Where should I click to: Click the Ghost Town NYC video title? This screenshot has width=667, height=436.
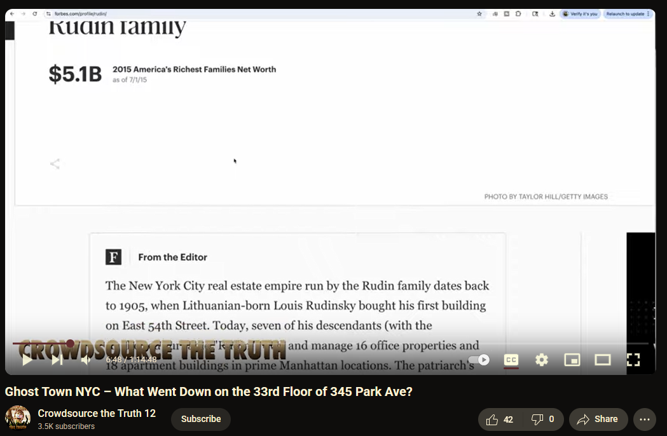coord(209,392)
